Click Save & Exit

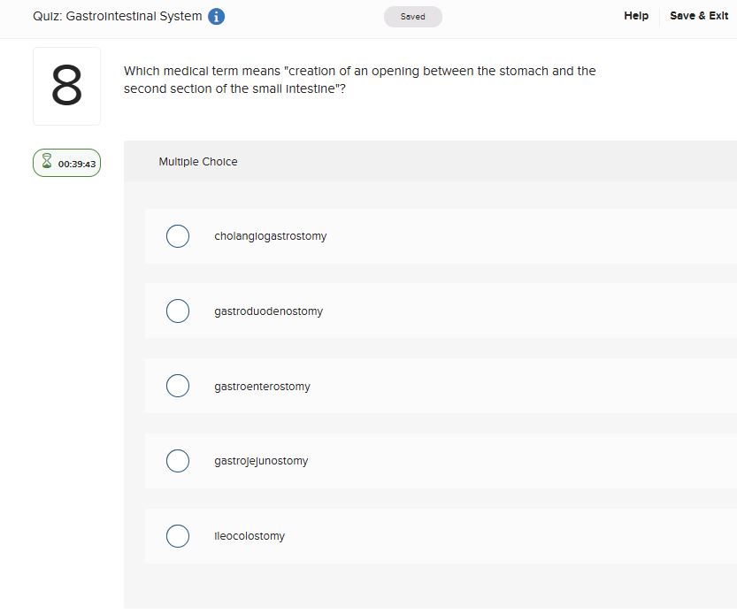coord(699,16)
